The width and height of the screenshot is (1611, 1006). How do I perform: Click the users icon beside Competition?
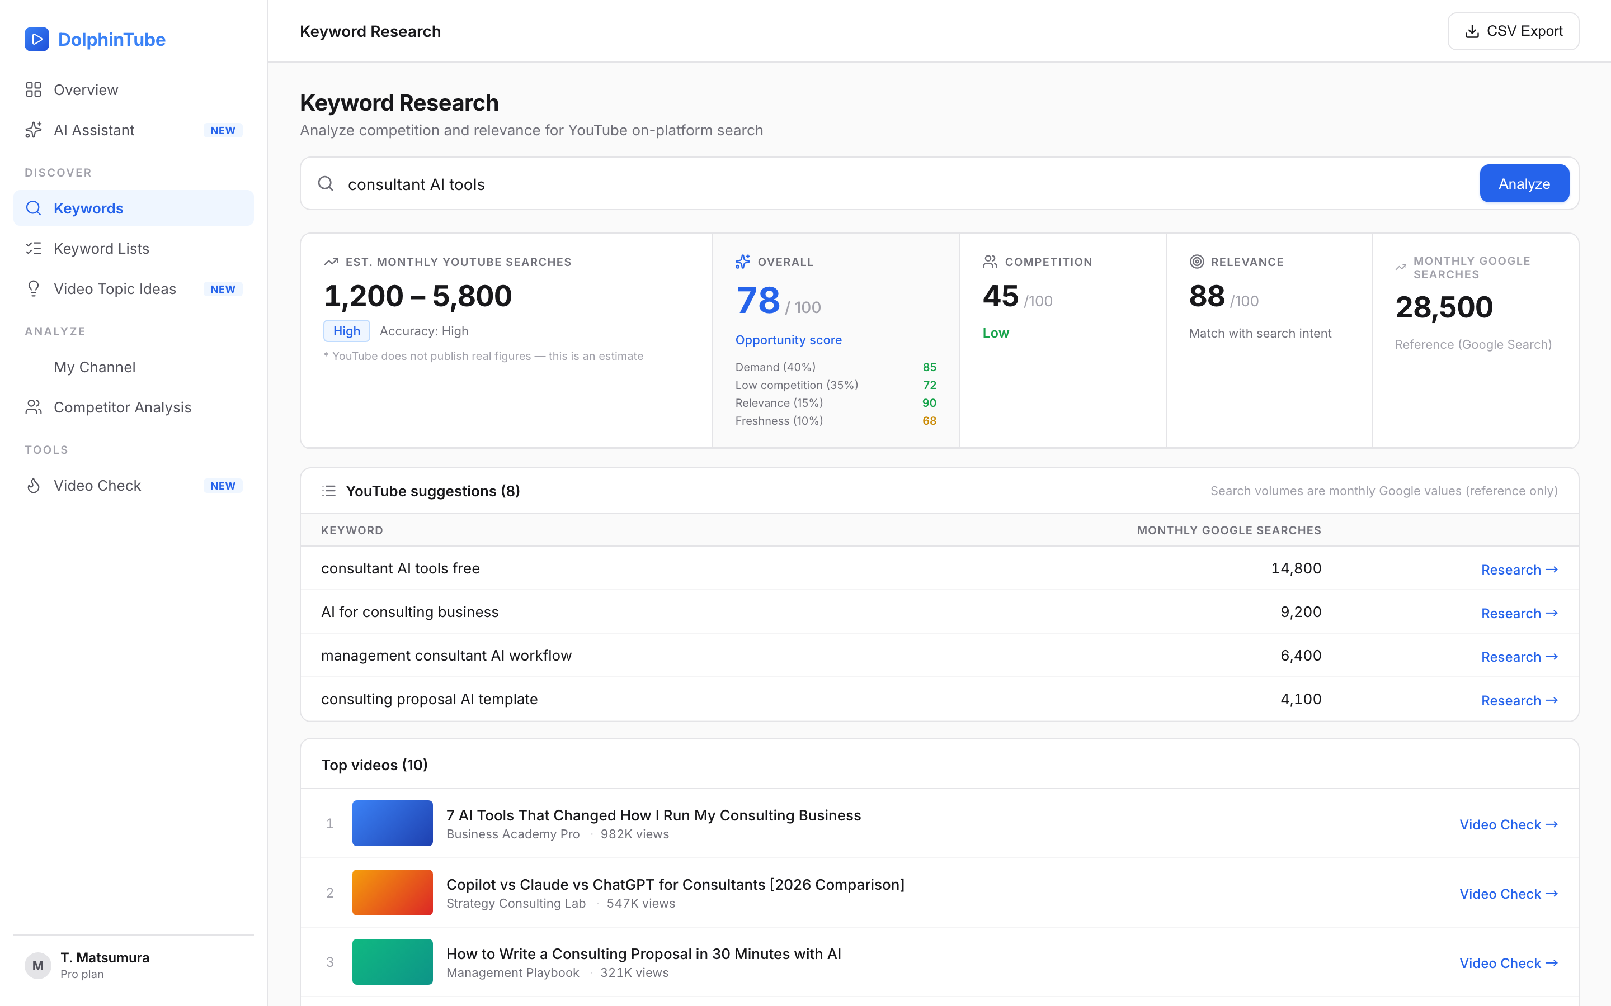[x=990, y=262]
